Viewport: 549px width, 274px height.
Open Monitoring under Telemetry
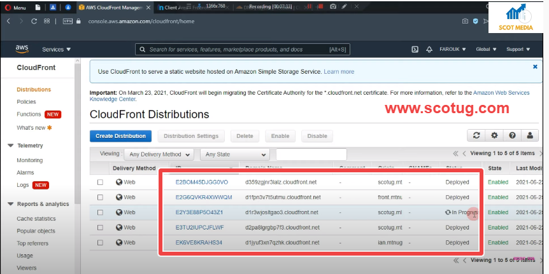[30, 160]
